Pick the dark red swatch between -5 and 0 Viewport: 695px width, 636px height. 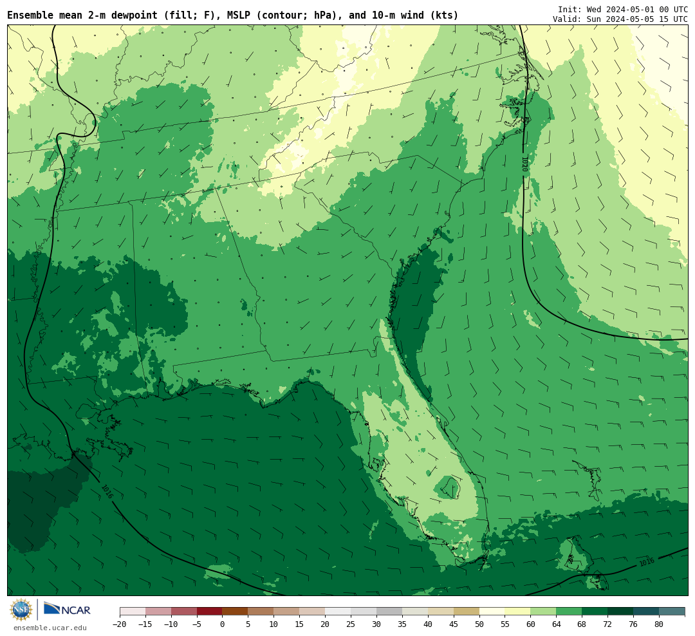pos(210,612)
